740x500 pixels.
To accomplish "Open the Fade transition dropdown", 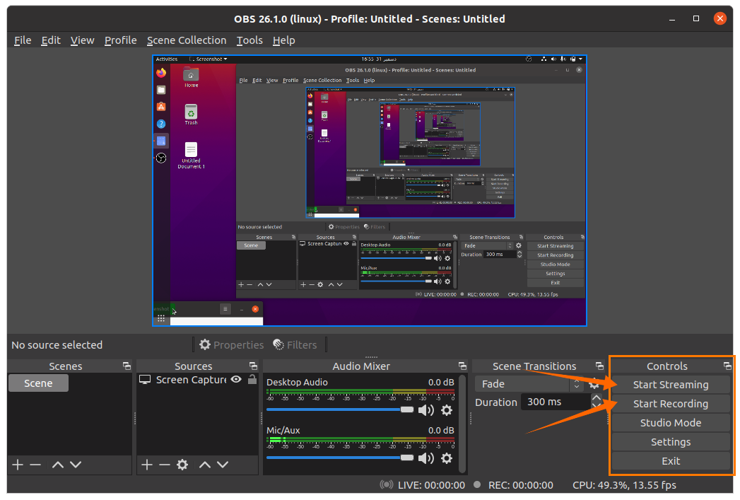I will [x=529, y=384].
